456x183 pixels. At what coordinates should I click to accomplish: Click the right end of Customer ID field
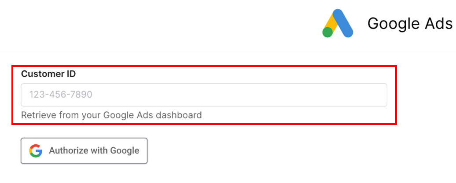coord(379,95)
